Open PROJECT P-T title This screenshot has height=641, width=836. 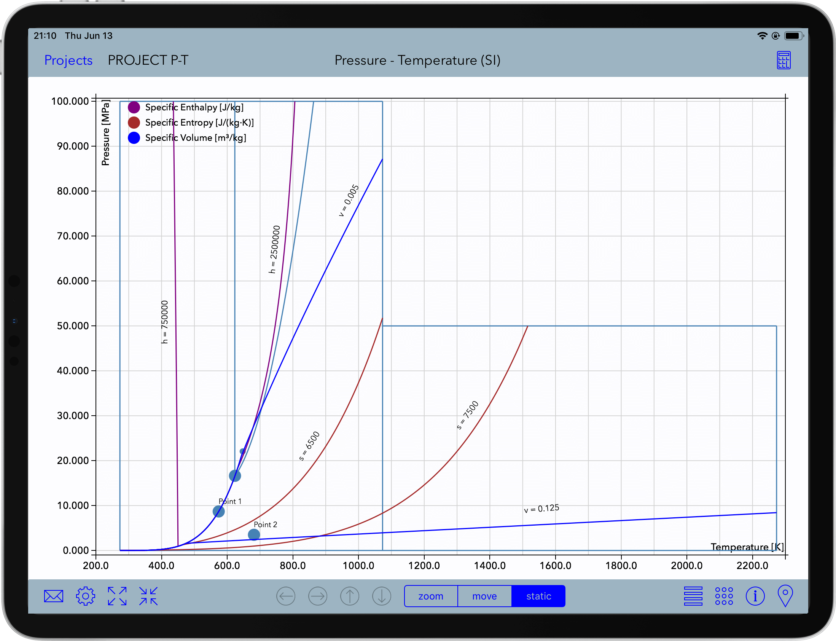point(148,60)
